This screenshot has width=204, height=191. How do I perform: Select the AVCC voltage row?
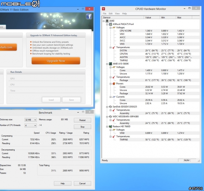(x=159, y=38)
